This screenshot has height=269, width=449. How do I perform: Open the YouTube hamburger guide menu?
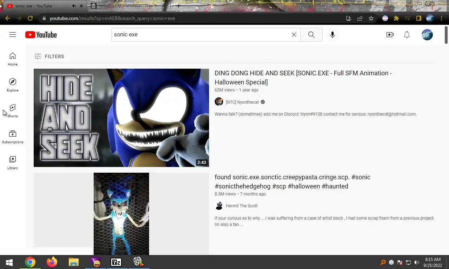[x=13, y=34]
